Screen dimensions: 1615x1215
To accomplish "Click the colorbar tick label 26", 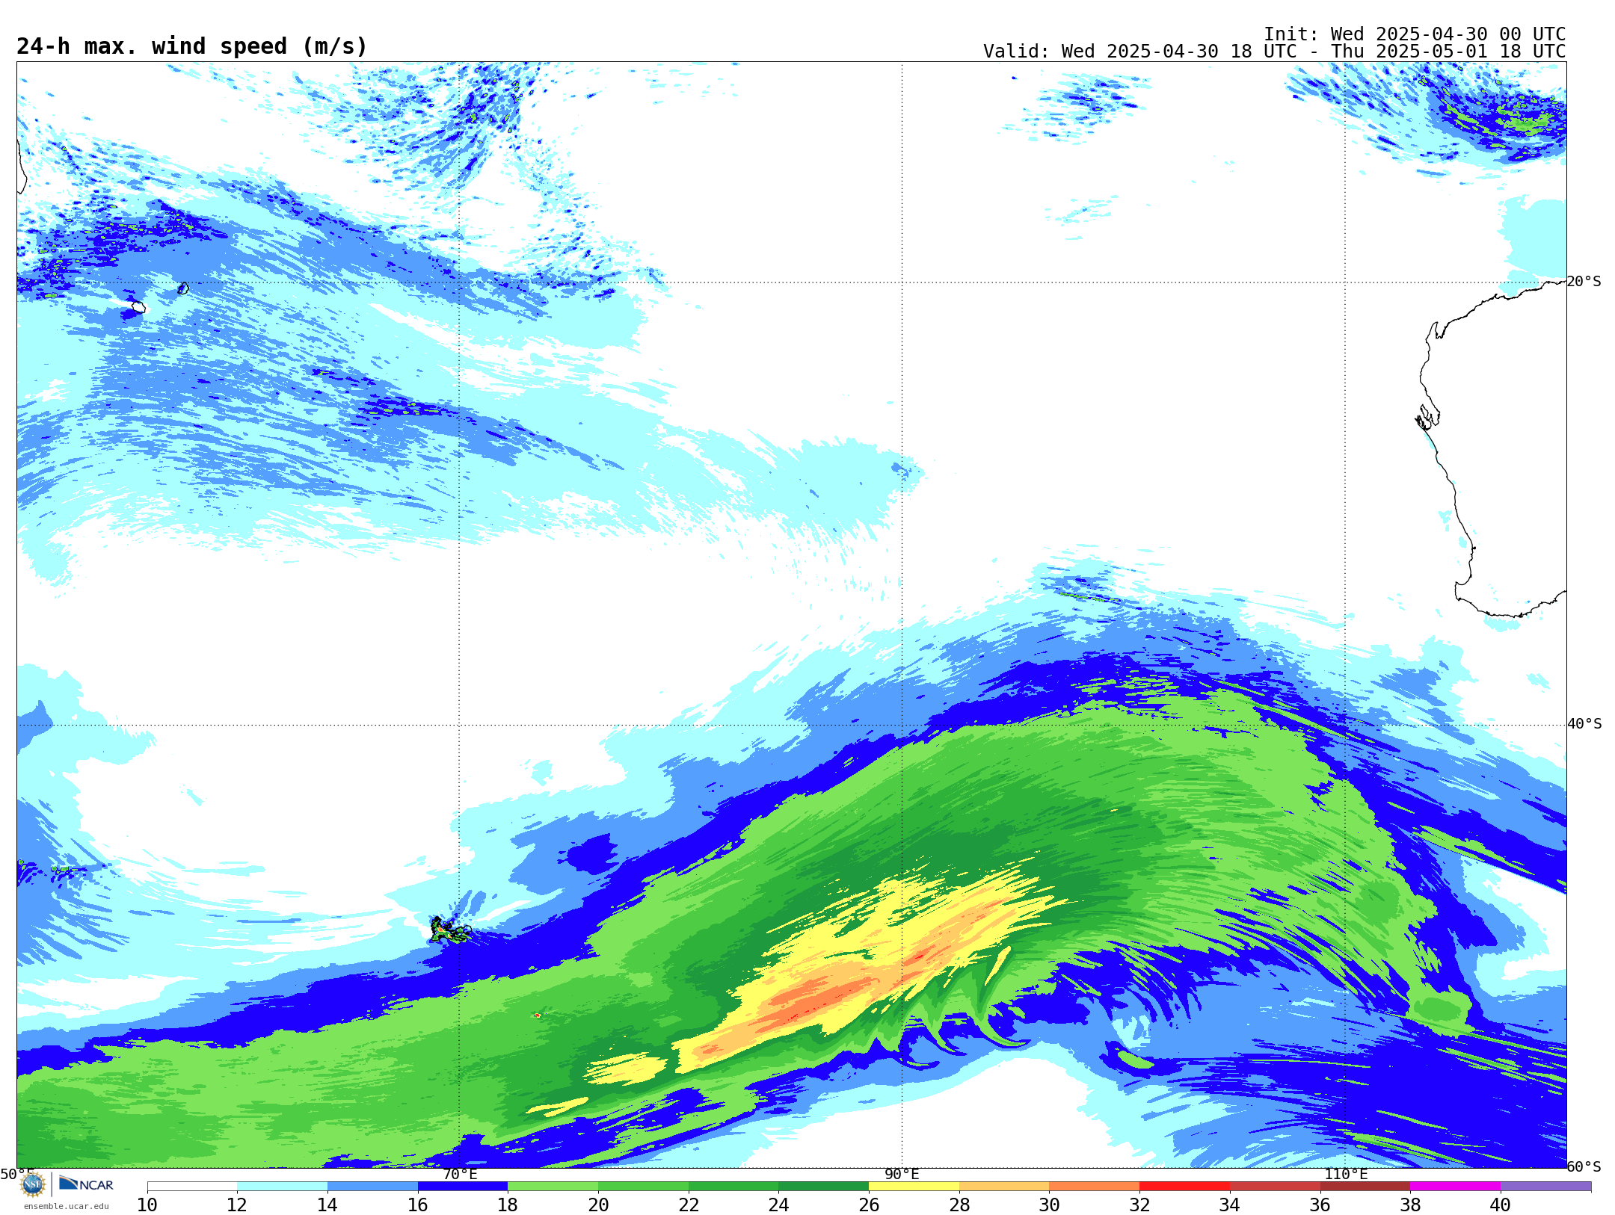I will (869, 1205).
